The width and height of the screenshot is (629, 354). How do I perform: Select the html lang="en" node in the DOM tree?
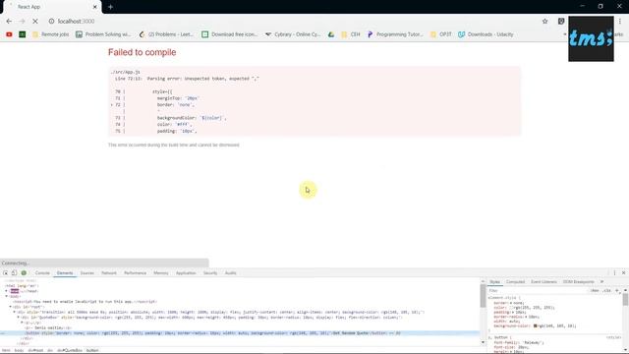22,286
